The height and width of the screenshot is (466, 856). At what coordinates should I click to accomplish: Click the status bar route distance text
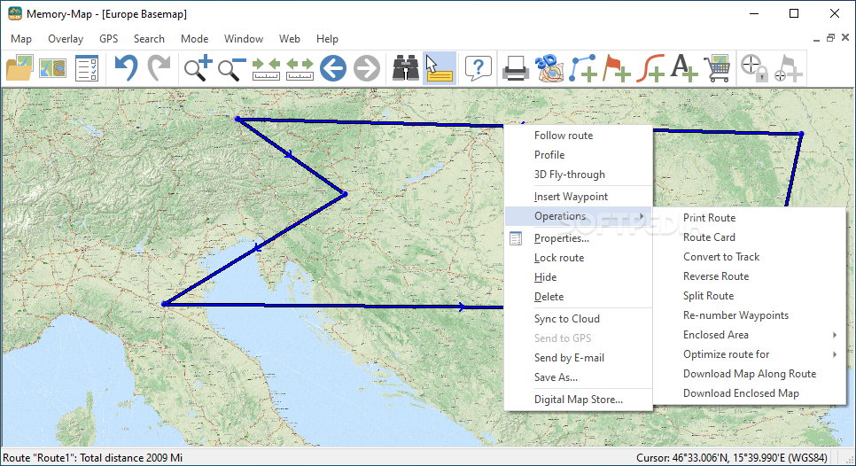(x=93, y=458)
